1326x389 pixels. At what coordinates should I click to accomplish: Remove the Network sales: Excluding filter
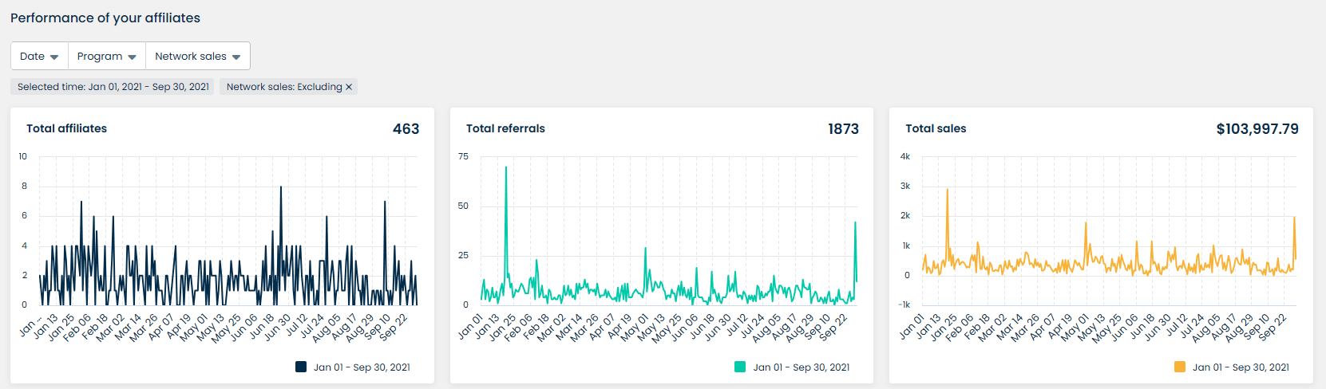click(349, 87)
